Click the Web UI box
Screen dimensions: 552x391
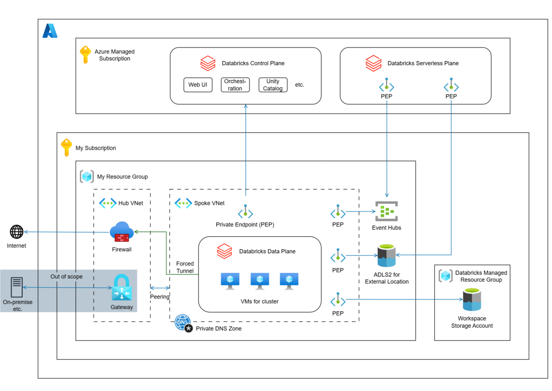[198, 85]
